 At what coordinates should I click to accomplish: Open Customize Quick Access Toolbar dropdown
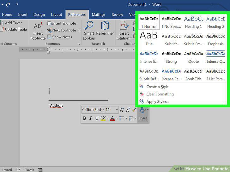click(x=17, y=4)
